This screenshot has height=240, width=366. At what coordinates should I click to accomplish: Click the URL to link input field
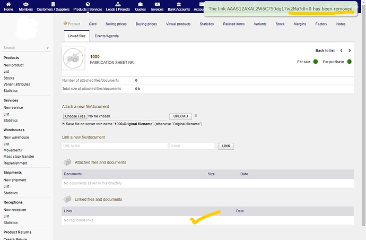coord(114,146)
